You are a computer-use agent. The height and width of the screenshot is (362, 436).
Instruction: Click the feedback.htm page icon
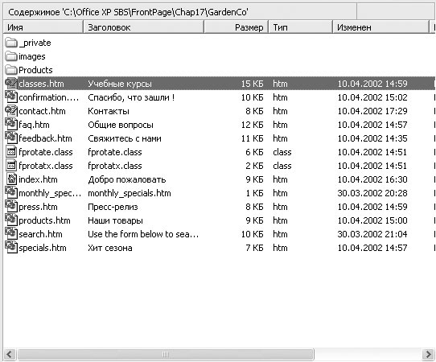coord(11,138)
